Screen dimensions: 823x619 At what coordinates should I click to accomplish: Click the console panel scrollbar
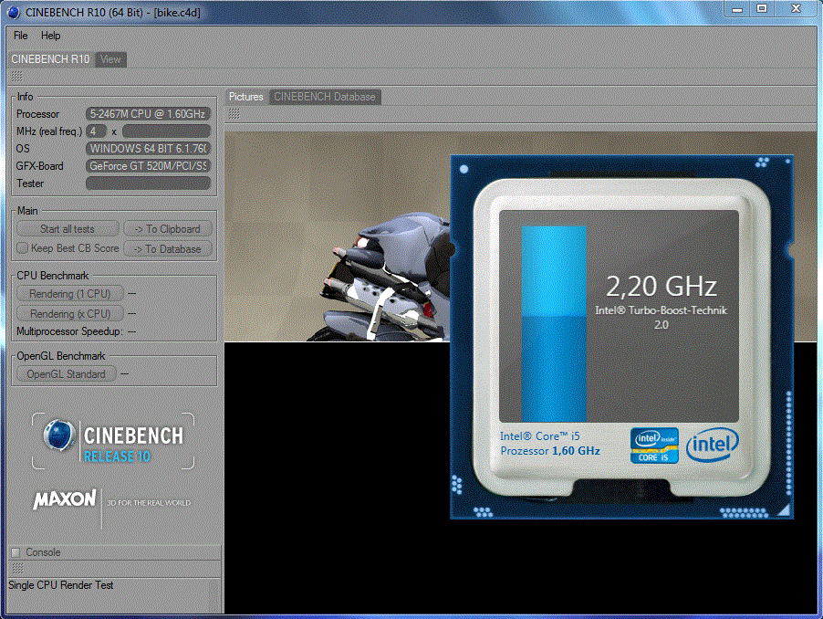214,596
